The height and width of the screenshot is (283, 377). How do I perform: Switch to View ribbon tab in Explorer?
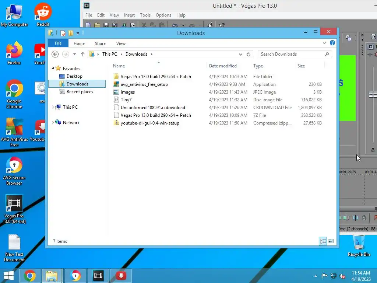point(121,43)
